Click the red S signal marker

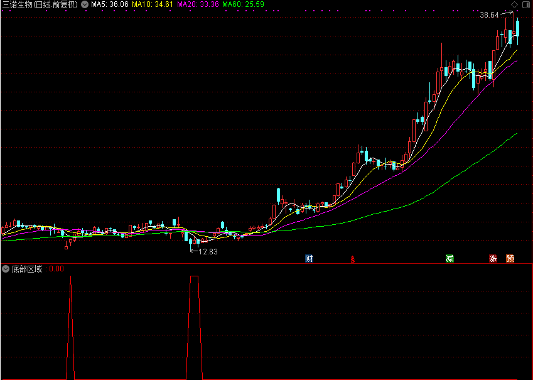(353, 259)
